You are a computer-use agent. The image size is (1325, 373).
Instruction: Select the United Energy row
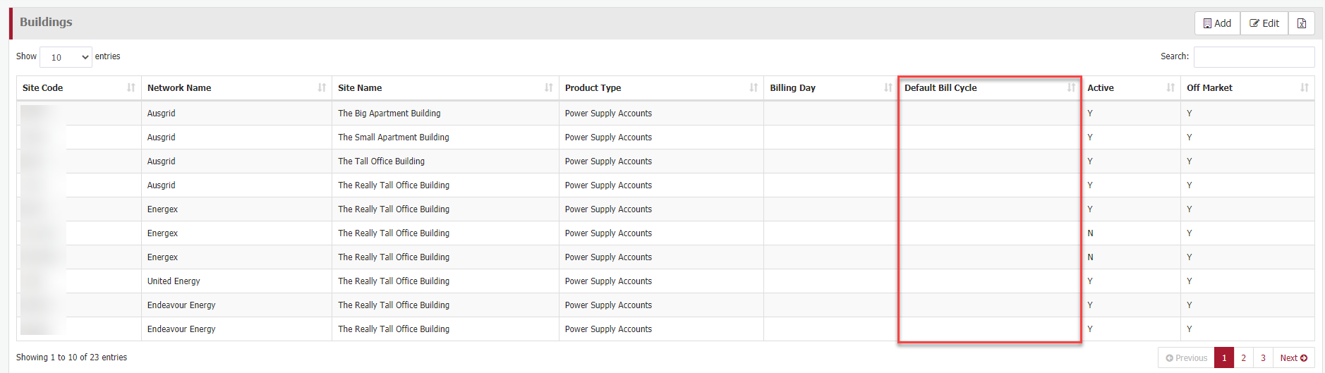point(174,281)
